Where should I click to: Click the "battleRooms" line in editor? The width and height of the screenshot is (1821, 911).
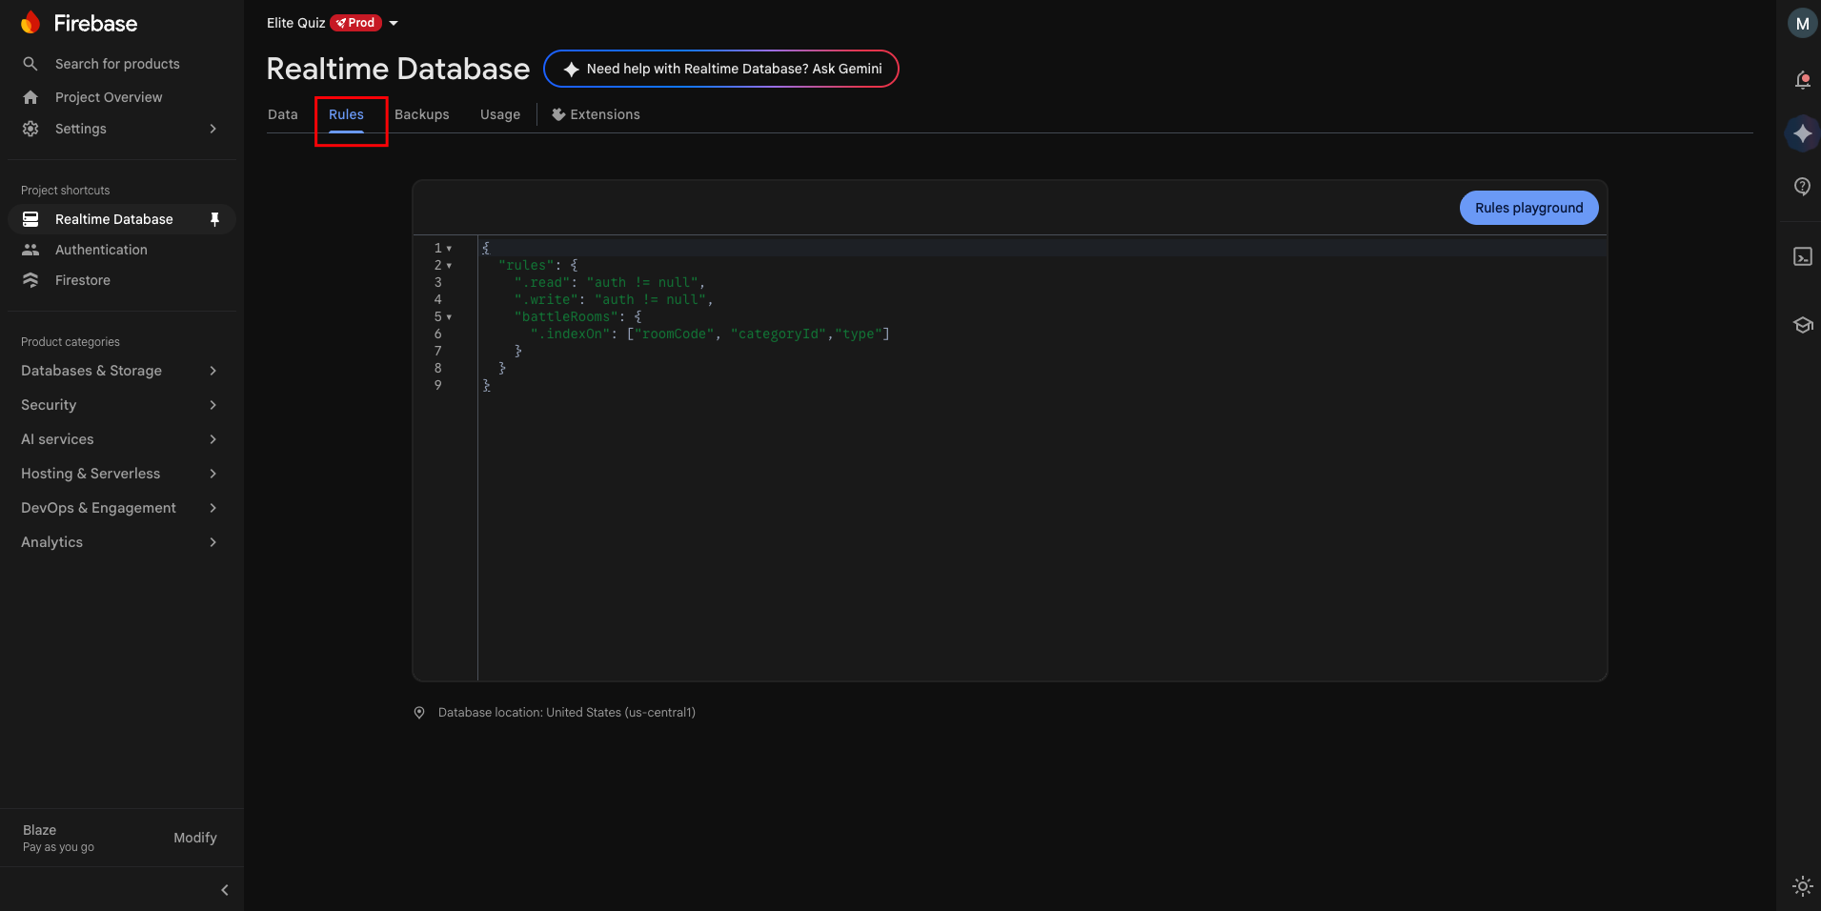(578, 317)
